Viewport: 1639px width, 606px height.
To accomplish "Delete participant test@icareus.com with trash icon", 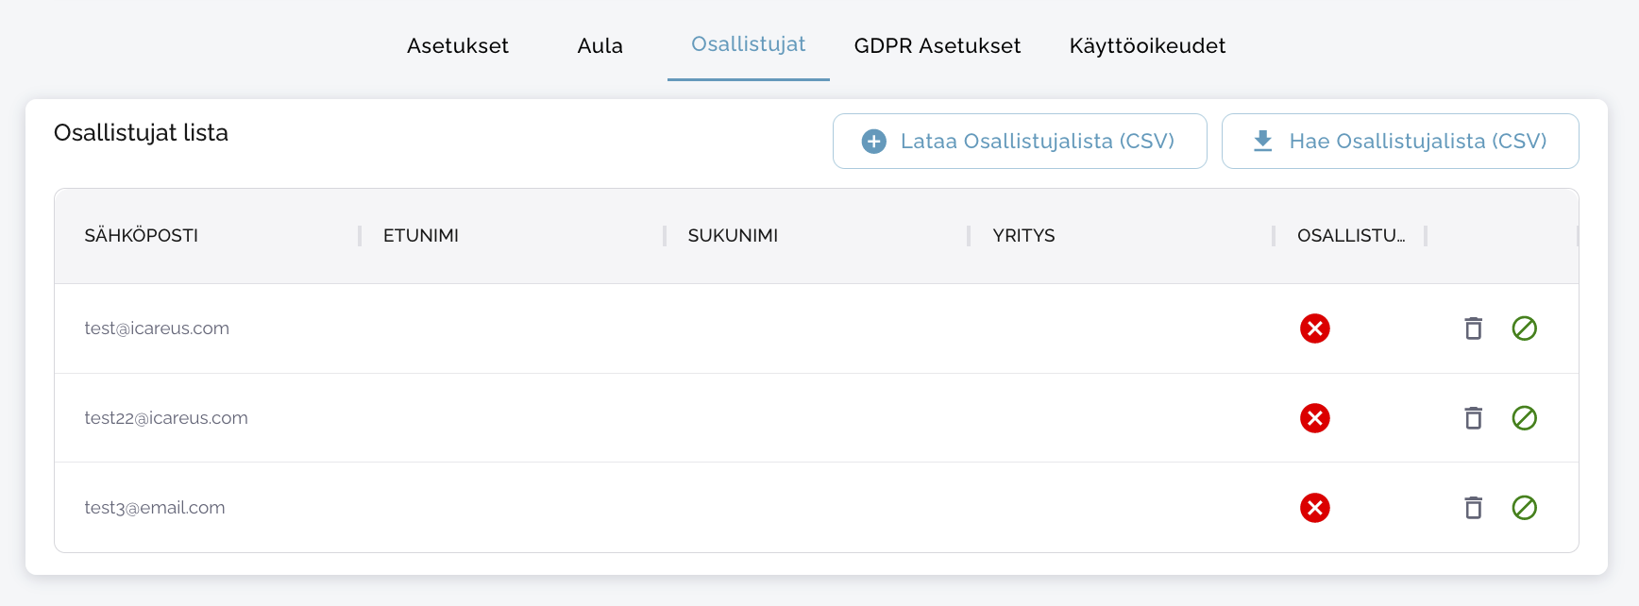I will pyautogui.click(x=1473, y=328).
